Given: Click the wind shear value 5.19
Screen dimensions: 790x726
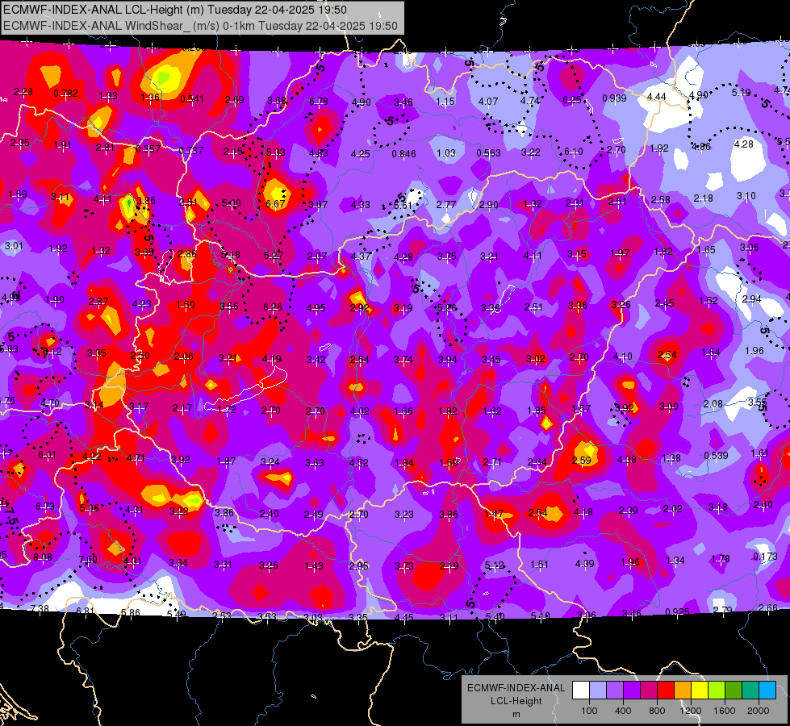Looking at the screenshot, I should [x=741, y=93].
